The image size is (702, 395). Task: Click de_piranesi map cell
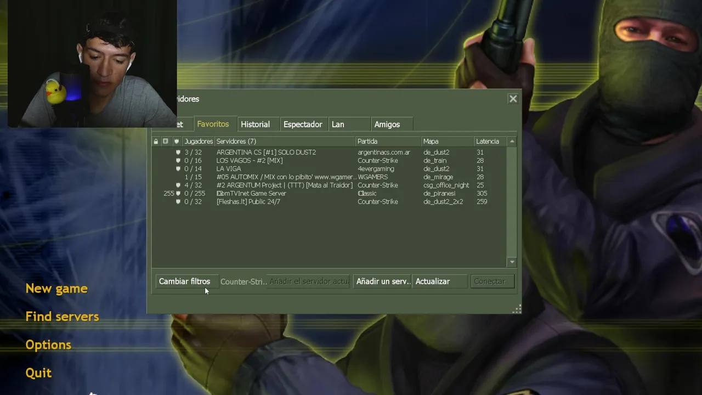tap(439, 194)
